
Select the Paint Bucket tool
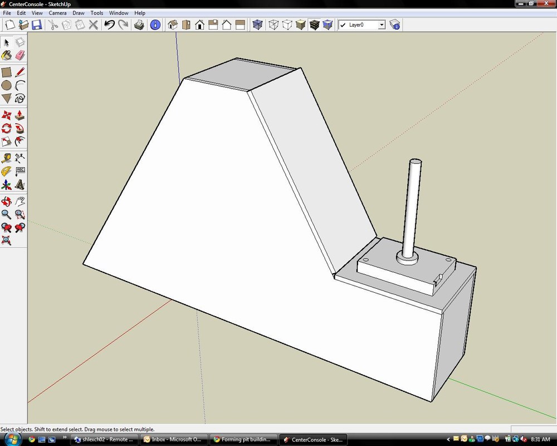tap(7, 55)
